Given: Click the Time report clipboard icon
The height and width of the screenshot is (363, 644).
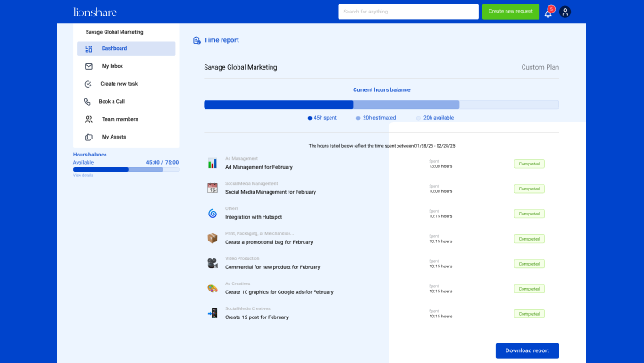Looking at the screenshot, I should pos(197,40).
